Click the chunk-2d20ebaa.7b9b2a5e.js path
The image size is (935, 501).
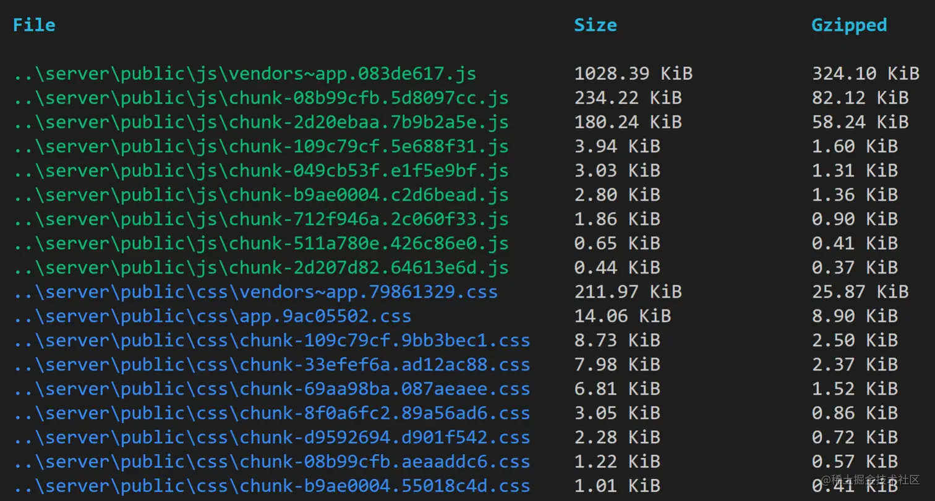pos(261,122)
